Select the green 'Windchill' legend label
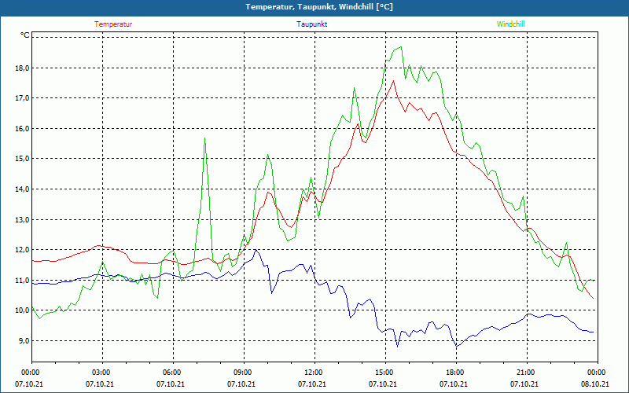Image resolution: width=629 pixels, height=393 pixels. click(510, 24)
